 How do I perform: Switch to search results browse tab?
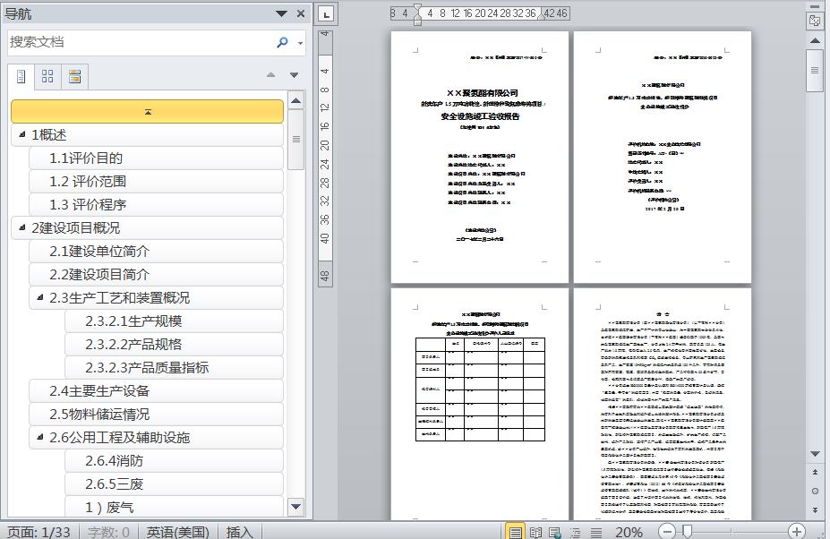(75, 77)
